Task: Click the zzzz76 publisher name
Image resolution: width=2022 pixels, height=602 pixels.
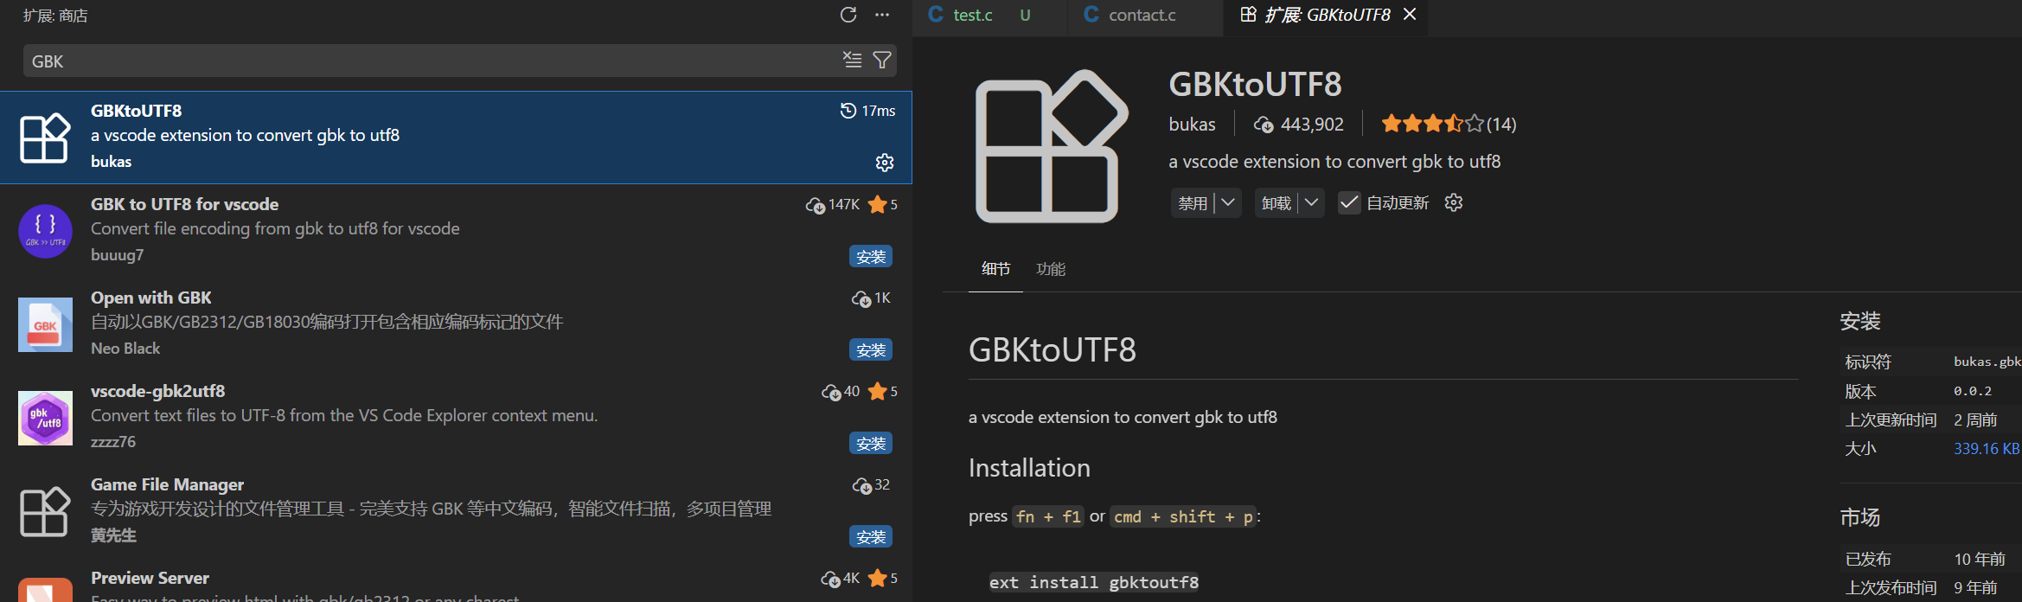Action: (x=113, y=442)
